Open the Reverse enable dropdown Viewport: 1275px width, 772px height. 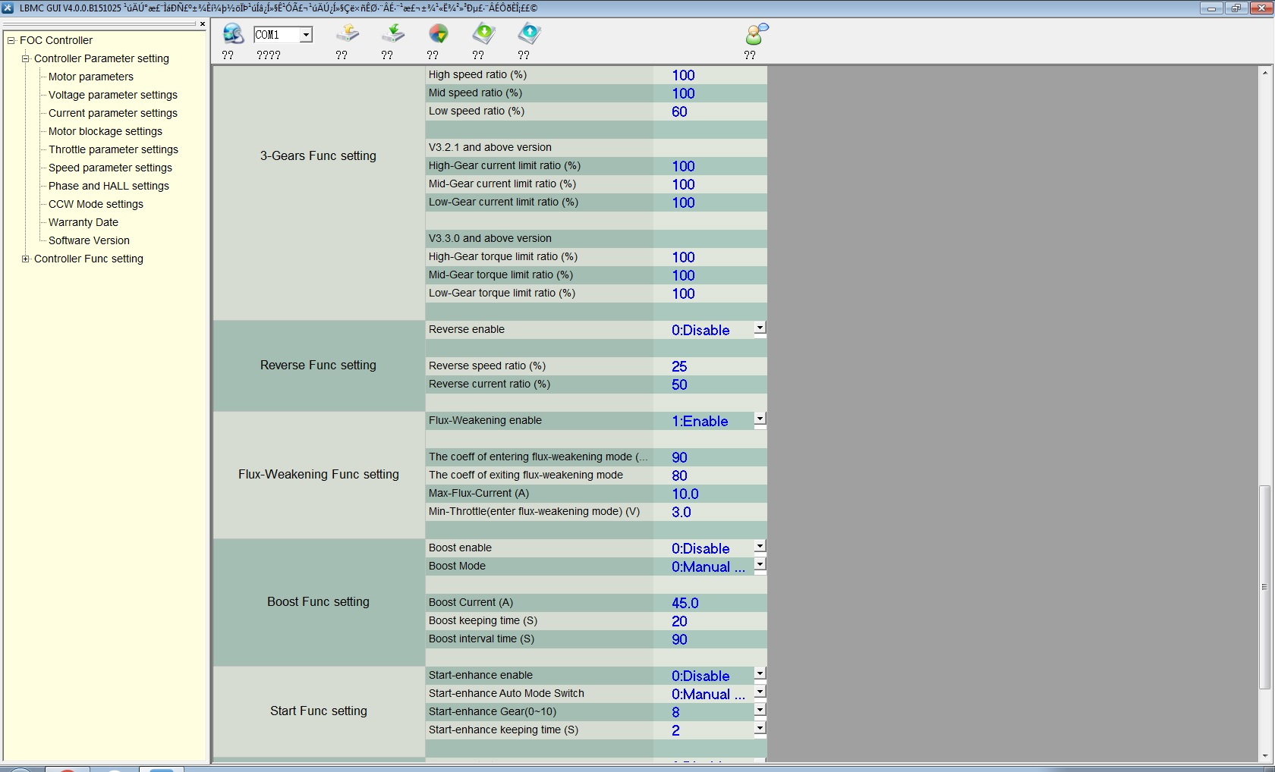point(760,328)
